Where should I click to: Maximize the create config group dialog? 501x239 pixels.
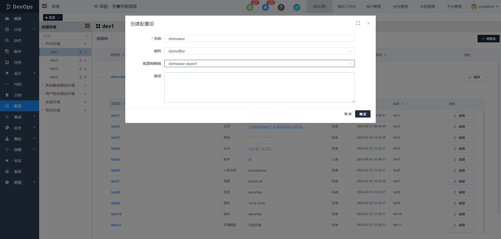click(x=358, y=23)
